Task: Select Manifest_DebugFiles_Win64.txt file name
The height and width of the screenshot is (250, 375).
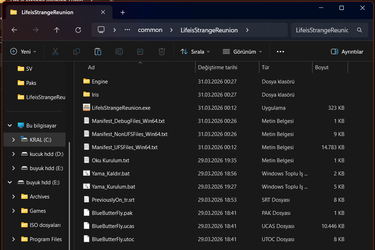Action: [128, 121]
